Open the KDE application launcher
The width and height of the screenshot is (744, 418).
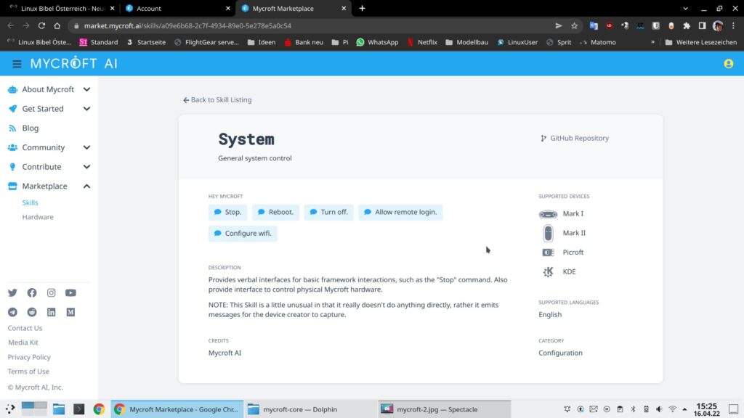10,409
